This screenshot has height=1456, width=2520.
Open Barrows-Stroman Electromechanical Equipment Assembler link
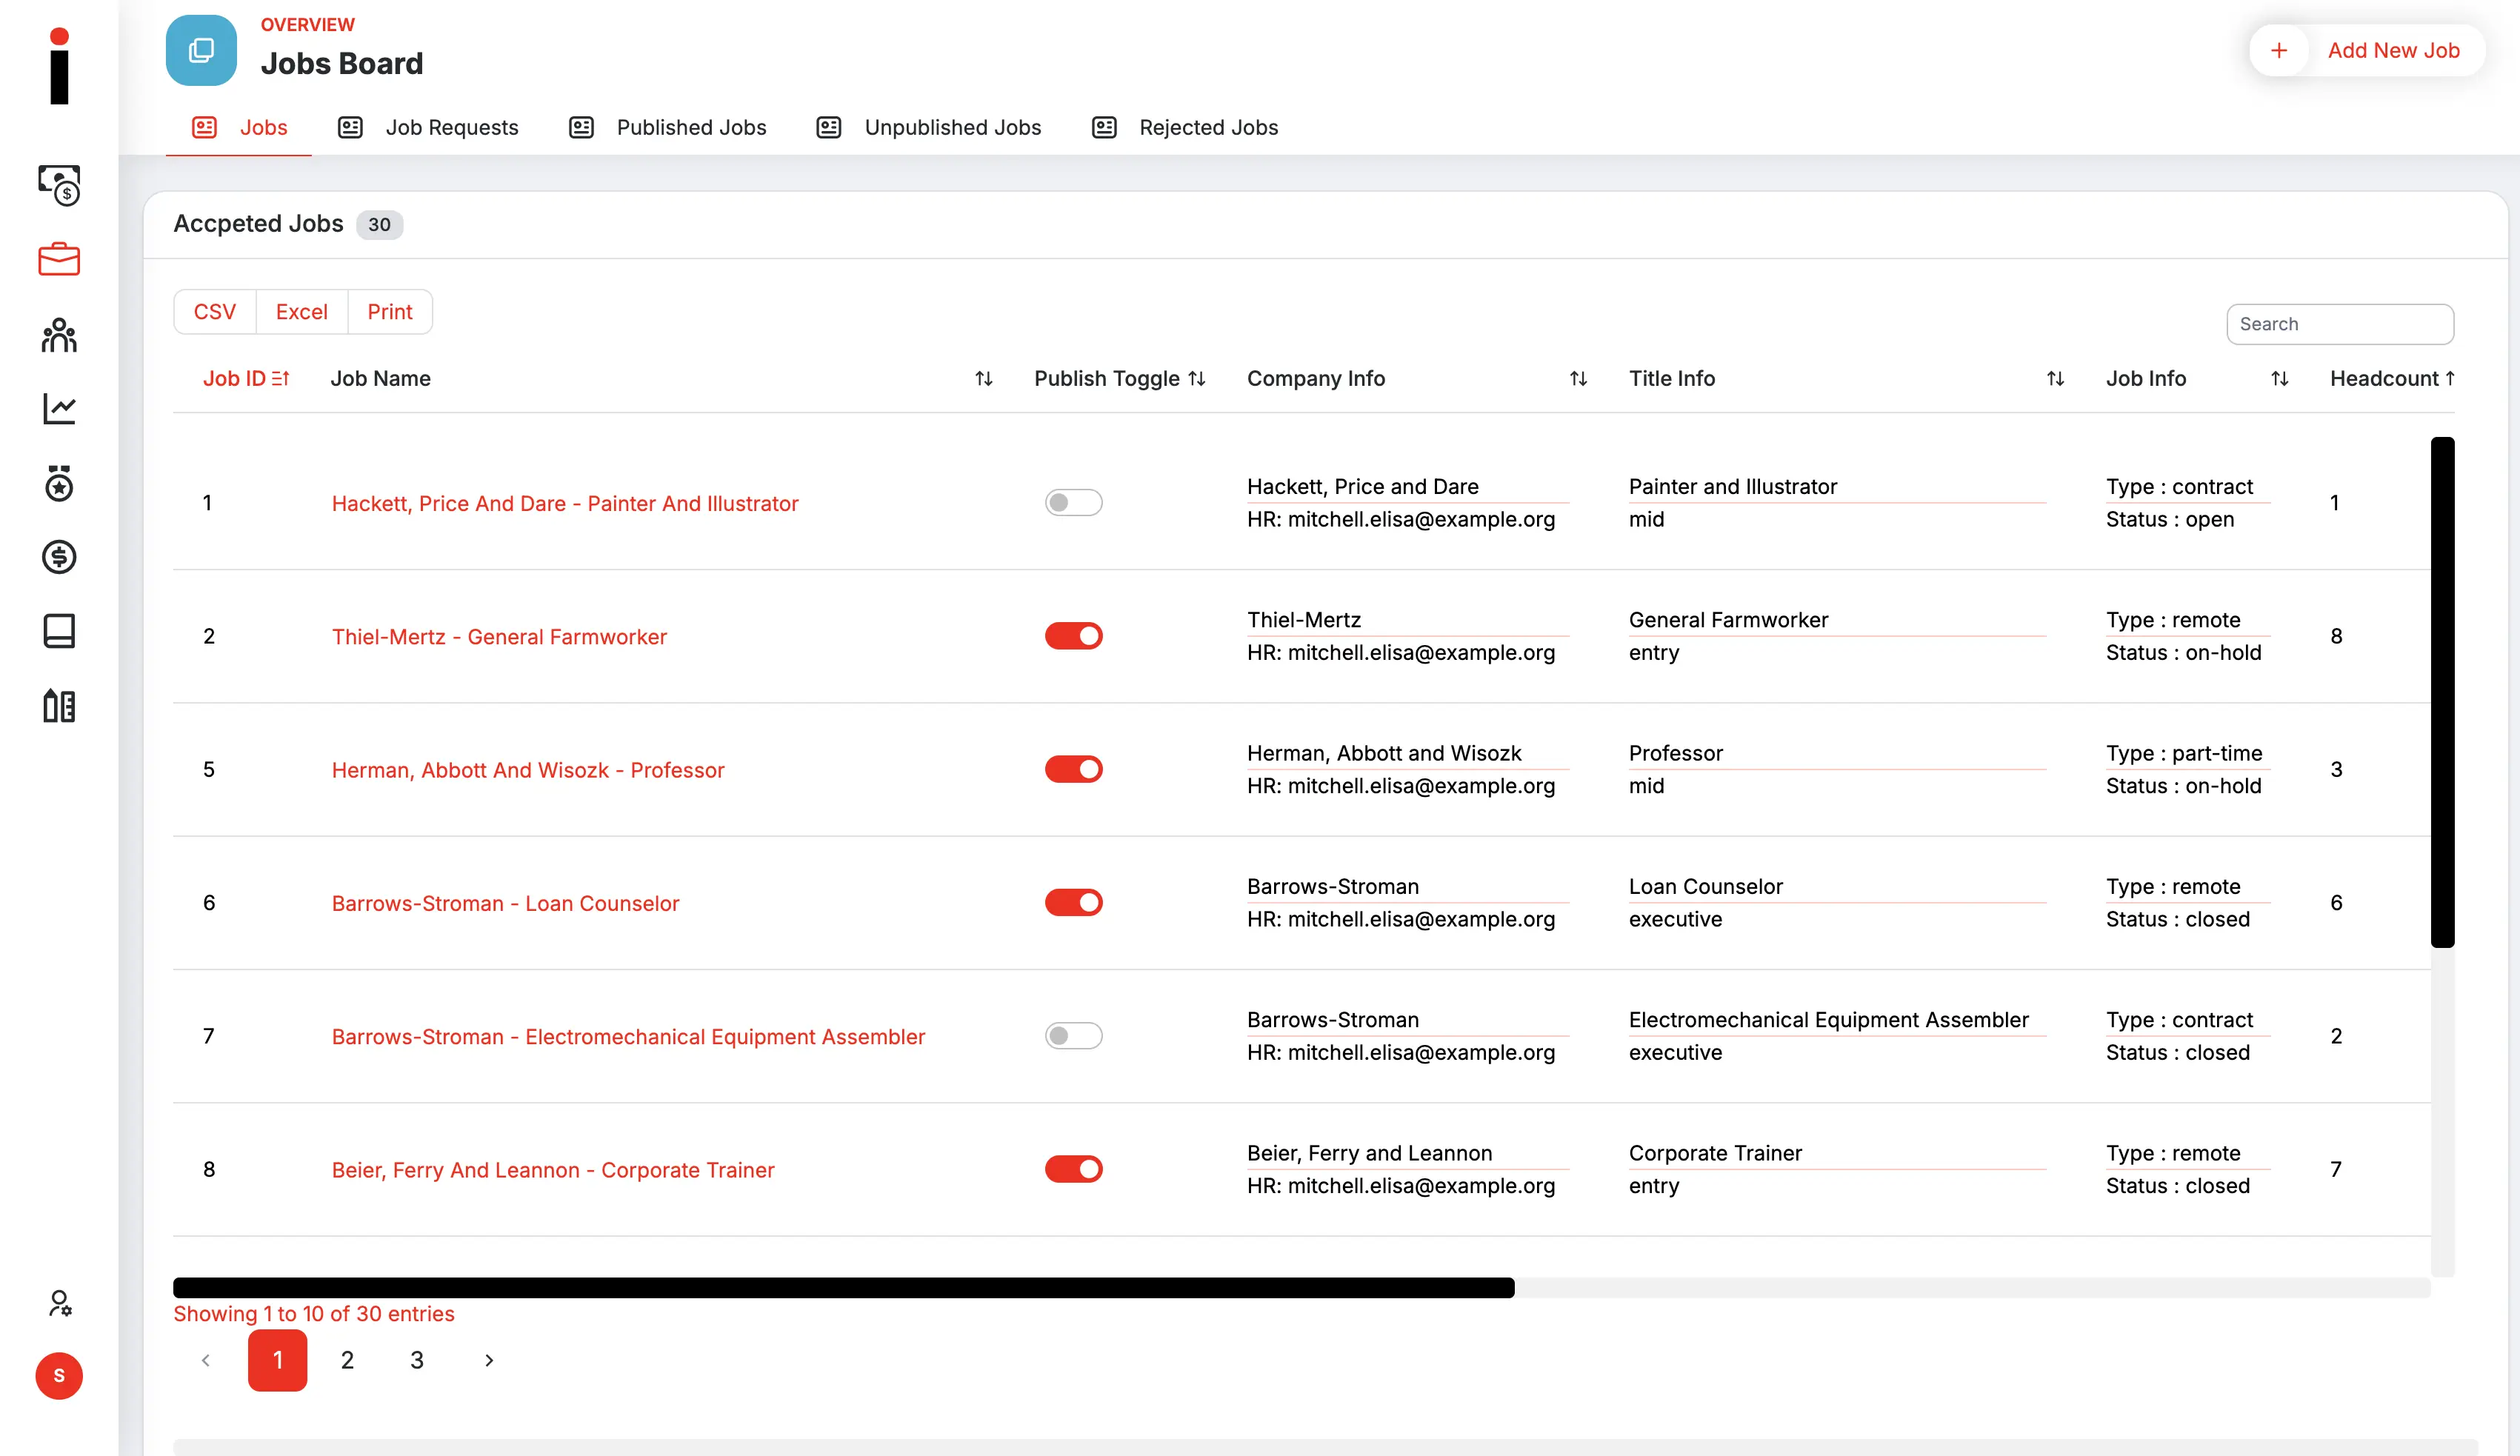click(x=628, y=1037)
